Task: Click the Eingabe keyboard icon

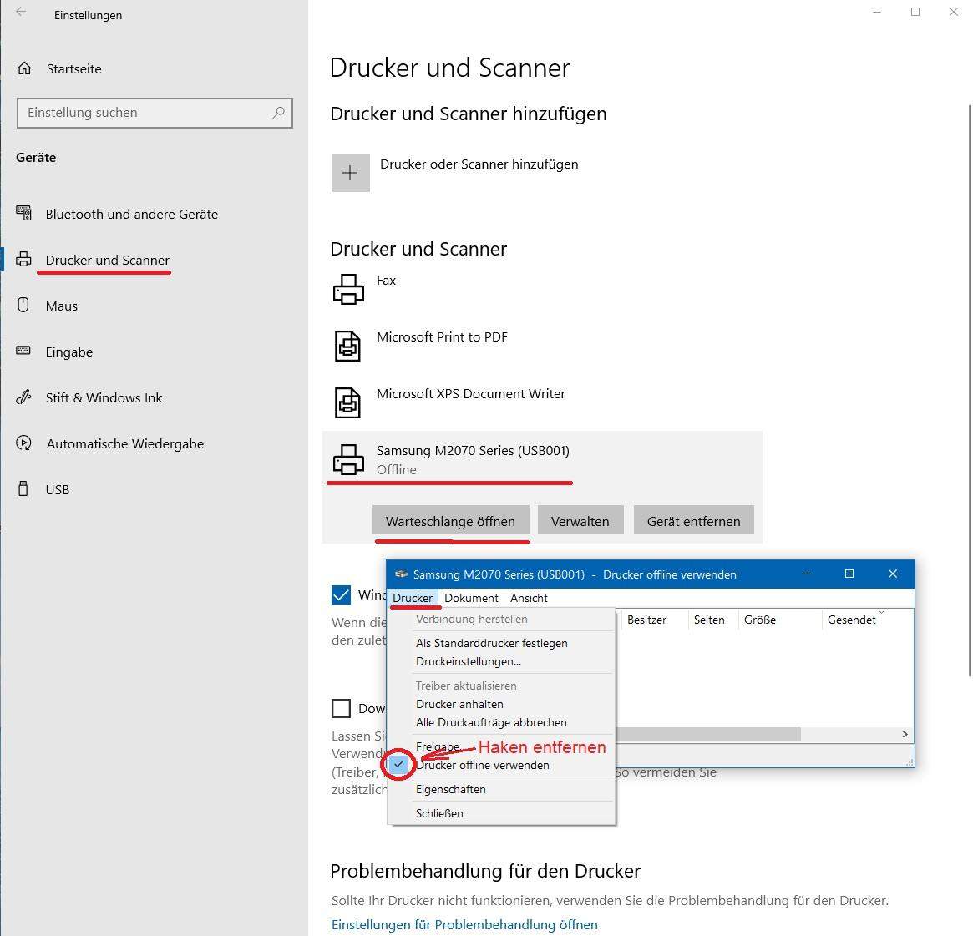Action: (23, 351)
